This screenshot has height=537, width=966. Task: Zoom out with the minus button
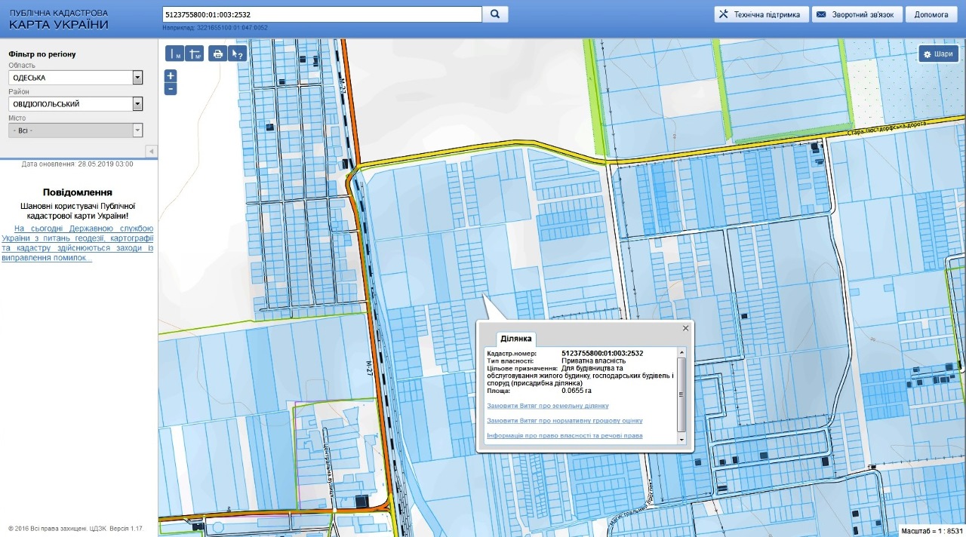(171, 89)
